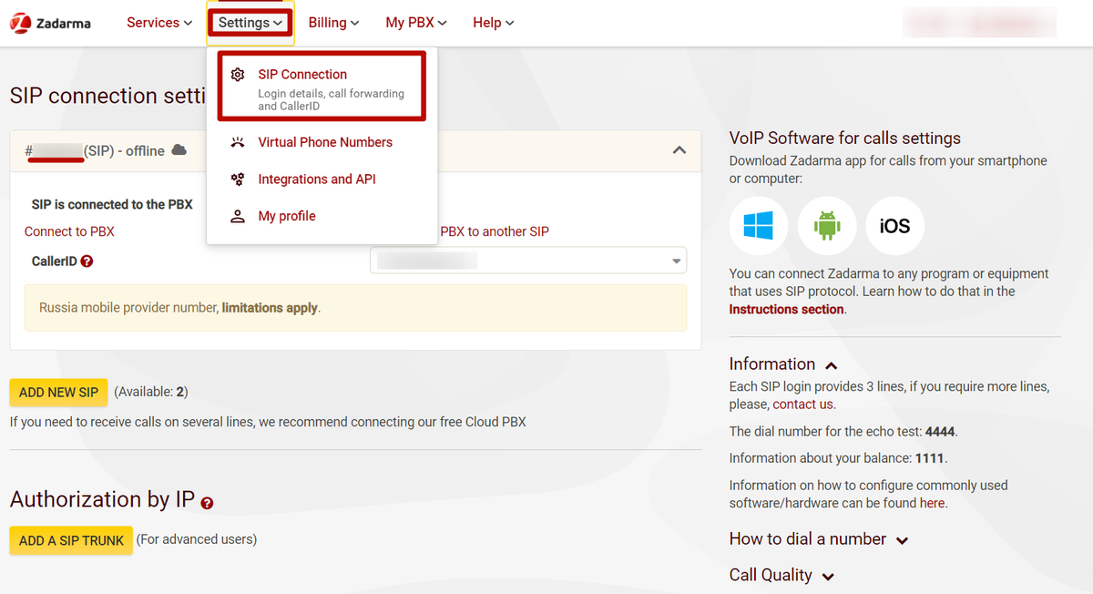Open the Settings menu
The image size is (1093, 594).
click(250, 23)
